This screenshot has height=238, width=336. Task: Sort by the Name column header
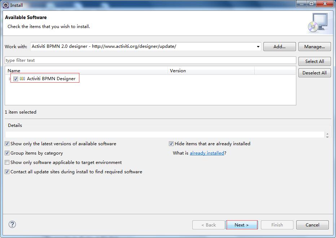(86, 71)
